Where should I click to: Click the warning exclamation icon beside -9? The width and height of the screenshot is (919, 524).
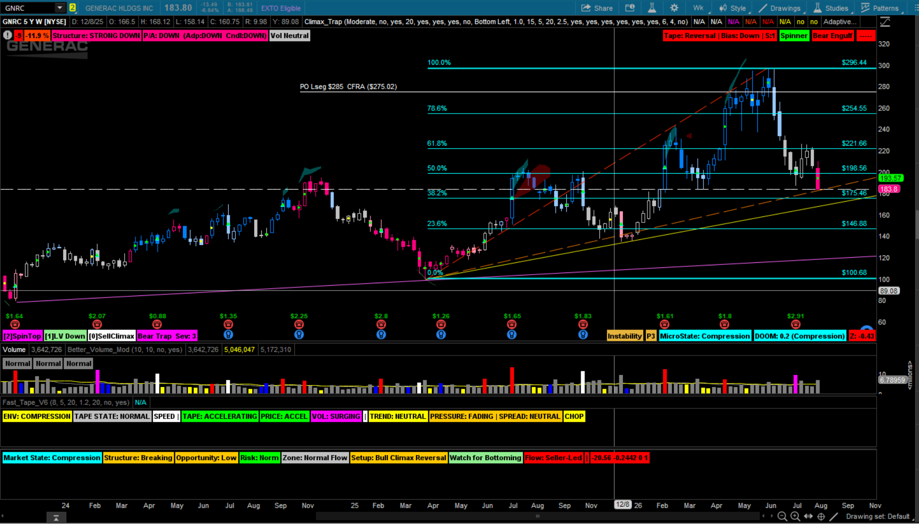7,35
